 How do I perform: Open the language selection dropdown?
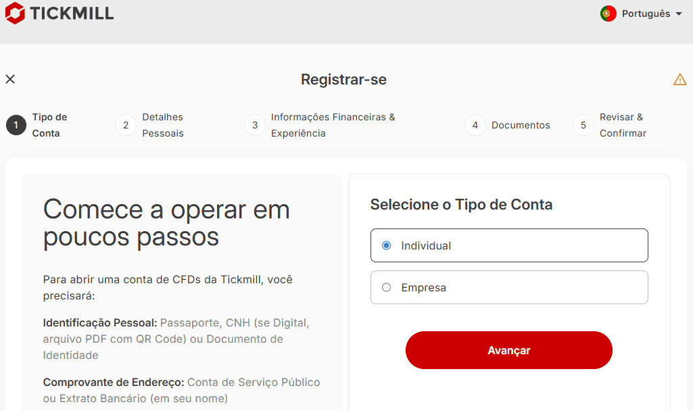pos(641,13)
